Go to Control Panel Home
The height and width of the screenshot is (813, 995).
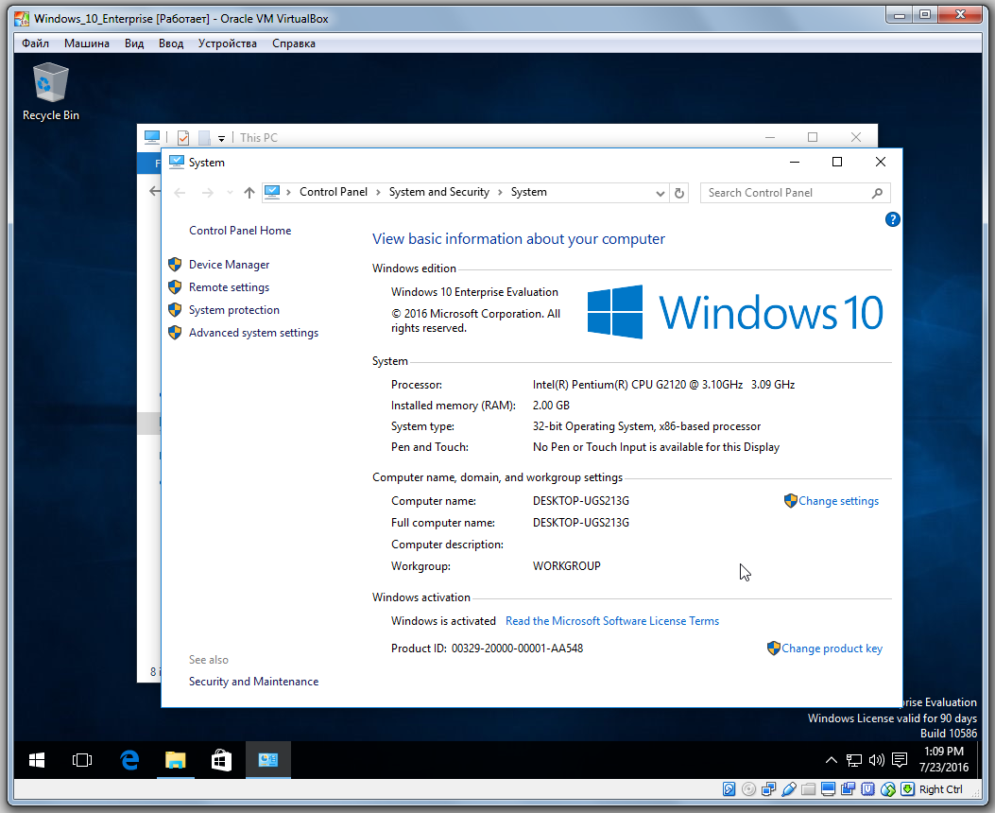click(240, 231)
